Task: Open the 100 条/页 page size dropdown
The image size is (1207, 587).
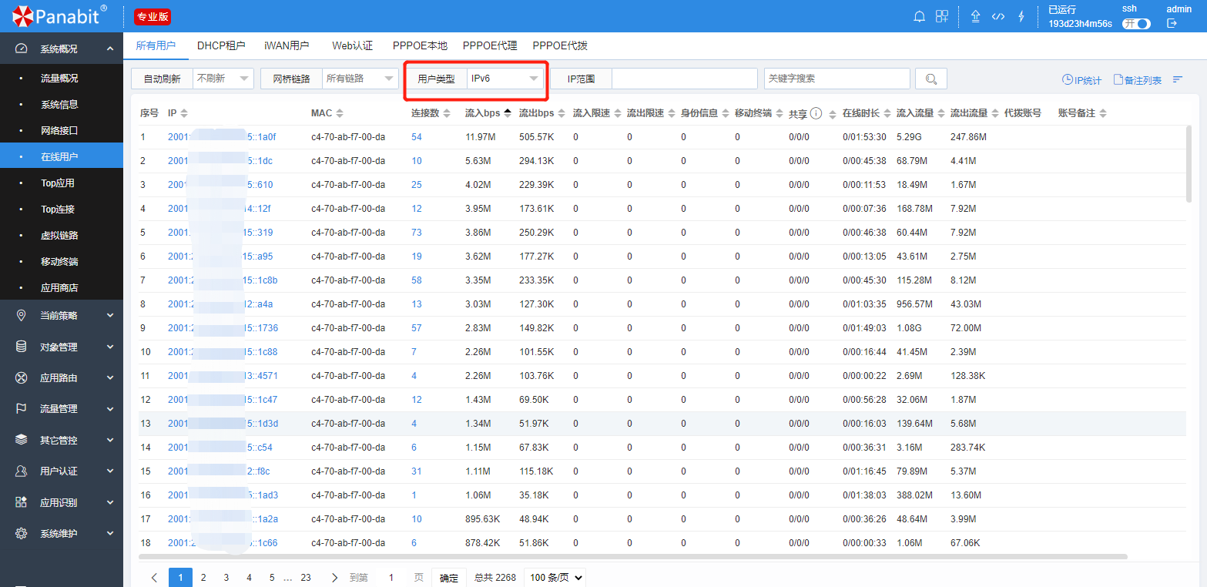Action: click(555, 578)
